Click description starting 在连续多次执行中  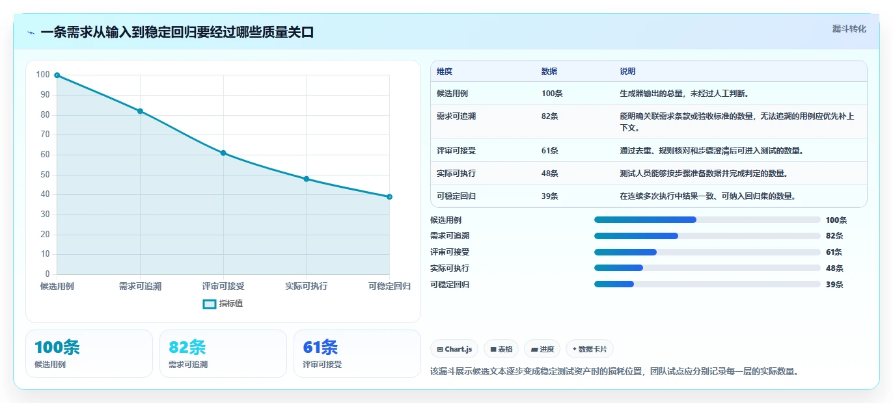pos(708,196)
